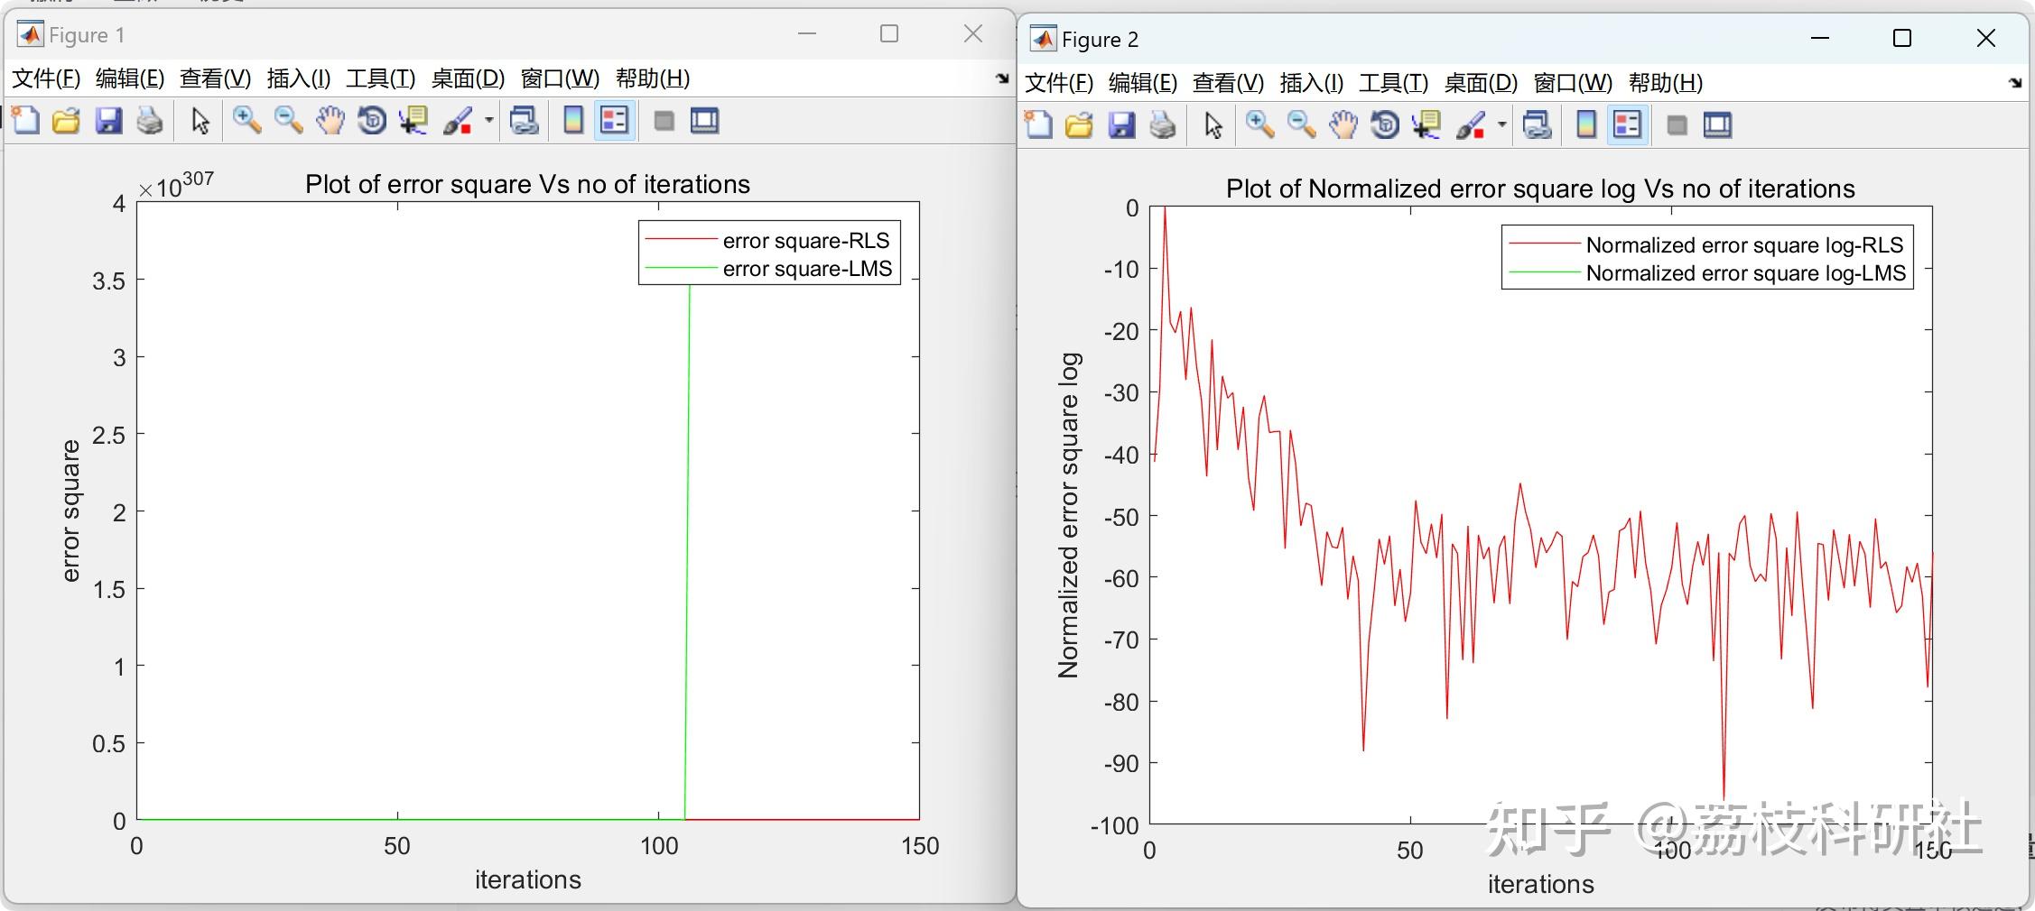Viewport: 2035px width, 911px height.
Task: Maximize the Figure 2 window
Action: pos(1901,38)
